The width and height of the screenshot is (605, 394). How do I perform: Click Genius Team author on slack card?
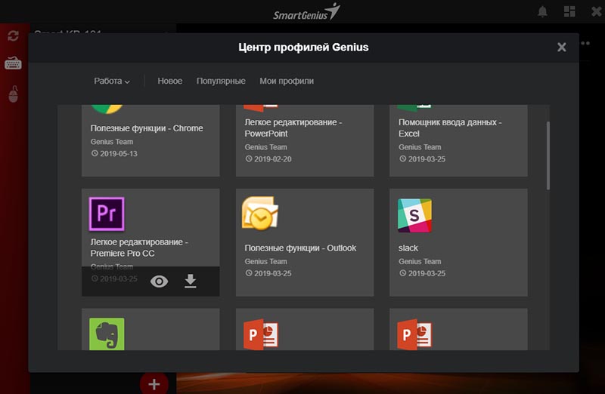pyautogui.click(x=420, y=261)
